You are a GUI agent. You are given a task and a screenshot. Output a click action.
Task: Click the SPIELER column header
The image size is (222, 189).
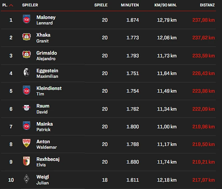(30, 5)
